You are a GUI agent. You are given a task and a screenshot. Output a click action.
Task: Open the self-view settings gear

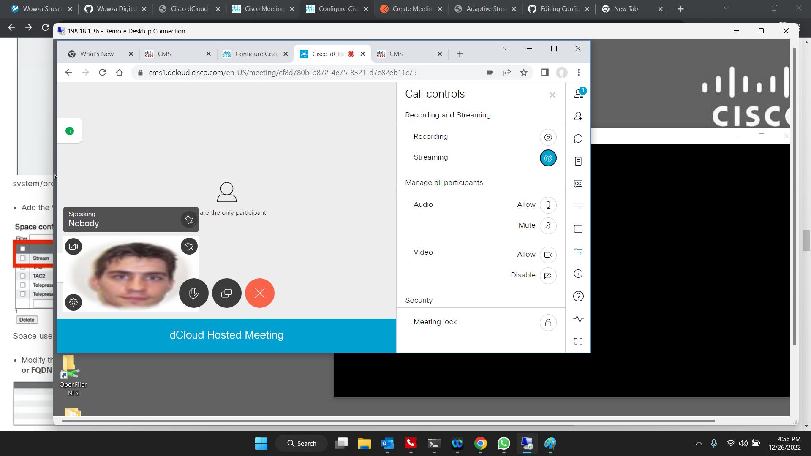(x=73, y=302)
